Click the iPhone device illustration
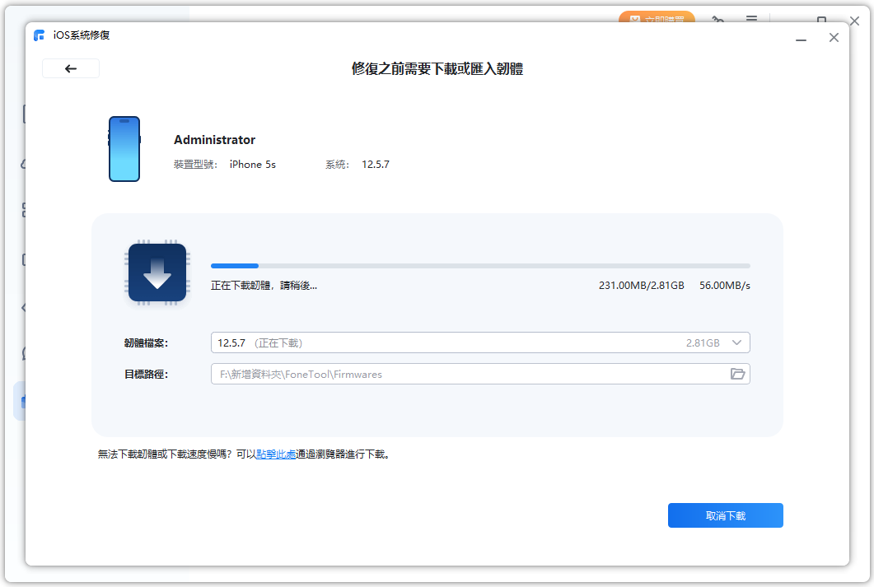Viewport: 874px width, 587px height. [124, 149]
